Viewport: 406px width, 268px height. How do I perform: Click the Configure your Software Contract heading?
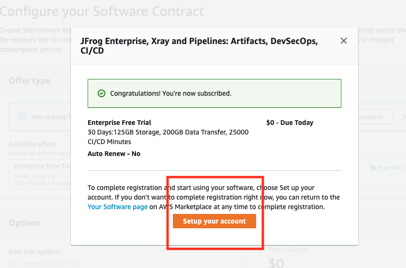(102, 11)
